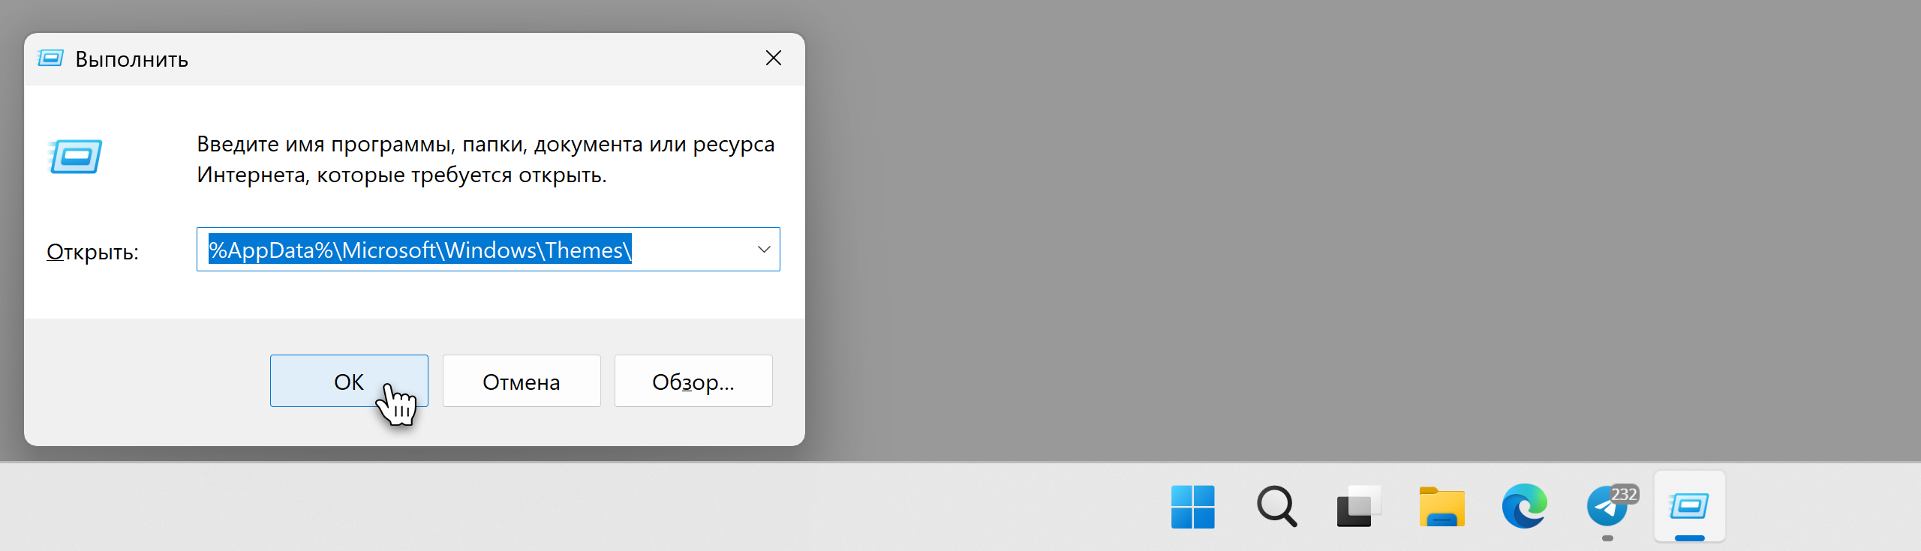Confirm with the ОК button
Screen dimensions: 1921x551
(x=349, y=381)
